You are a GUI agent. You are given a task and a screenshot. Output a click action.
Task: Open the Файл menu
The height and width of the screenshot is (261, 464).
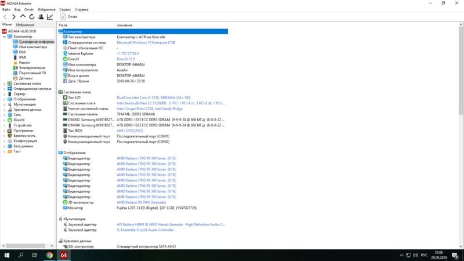pyautogui.click(x=6, y=9)
